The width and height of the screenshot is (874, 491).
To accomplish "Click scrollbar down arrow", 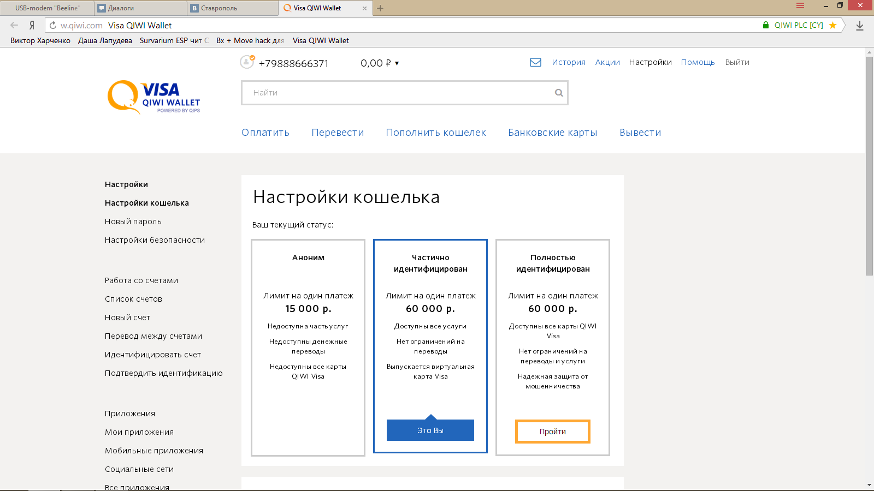I will point(869,485).
